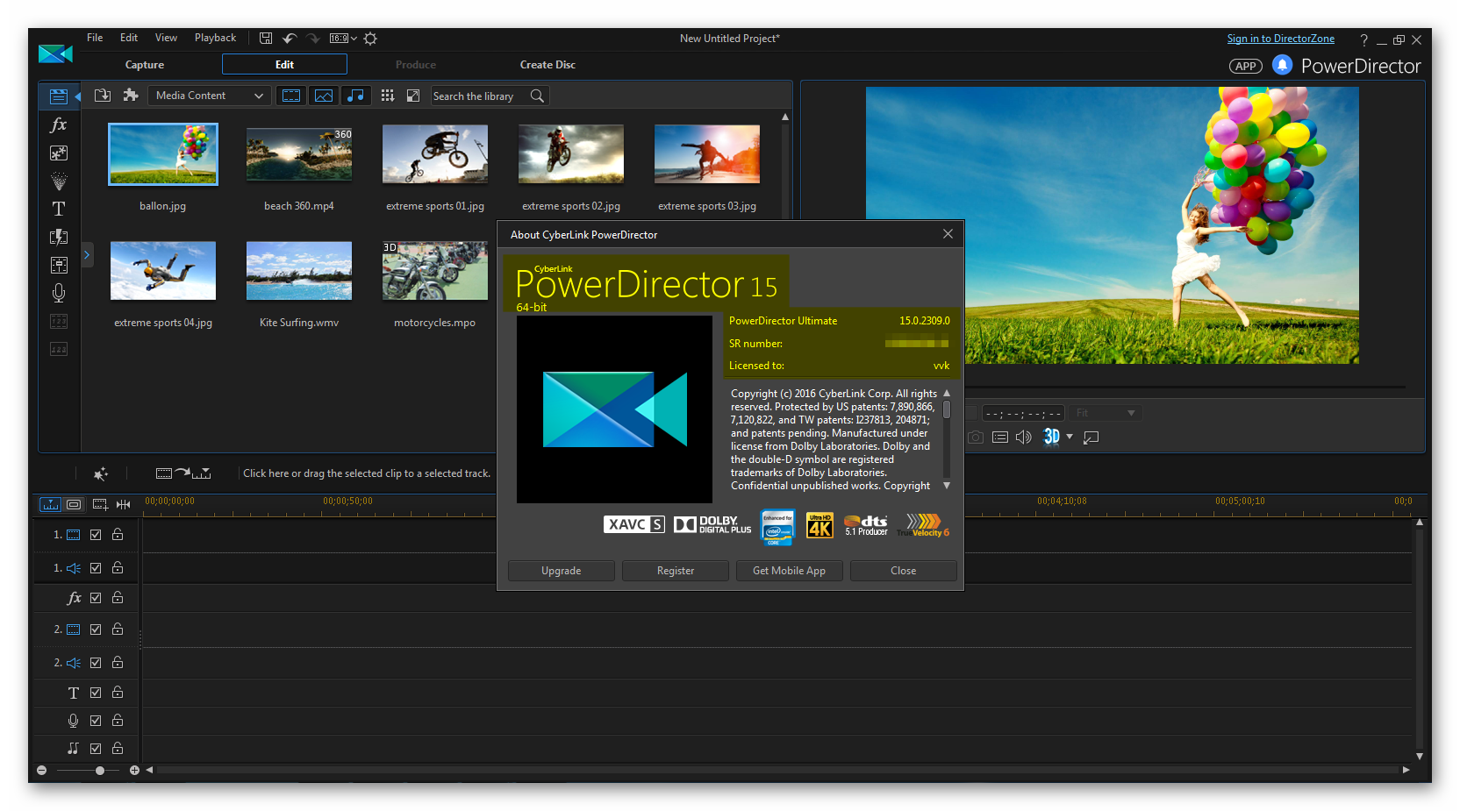The image size is (1460, 811).
Task: Click the preview volume speaker icon
Action: [1023, 437]
